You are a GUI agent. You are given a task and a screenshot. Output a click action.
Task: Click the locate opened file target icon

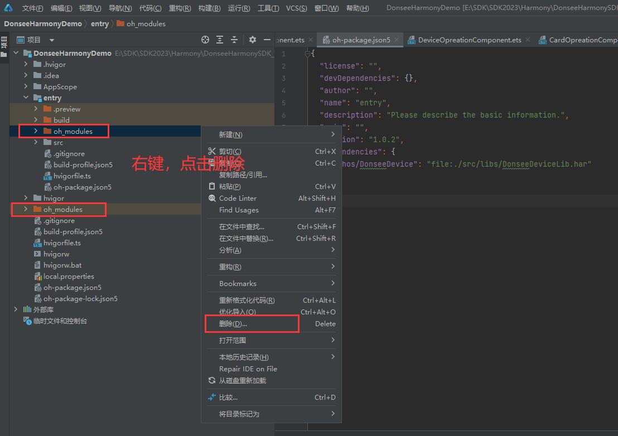205,40
